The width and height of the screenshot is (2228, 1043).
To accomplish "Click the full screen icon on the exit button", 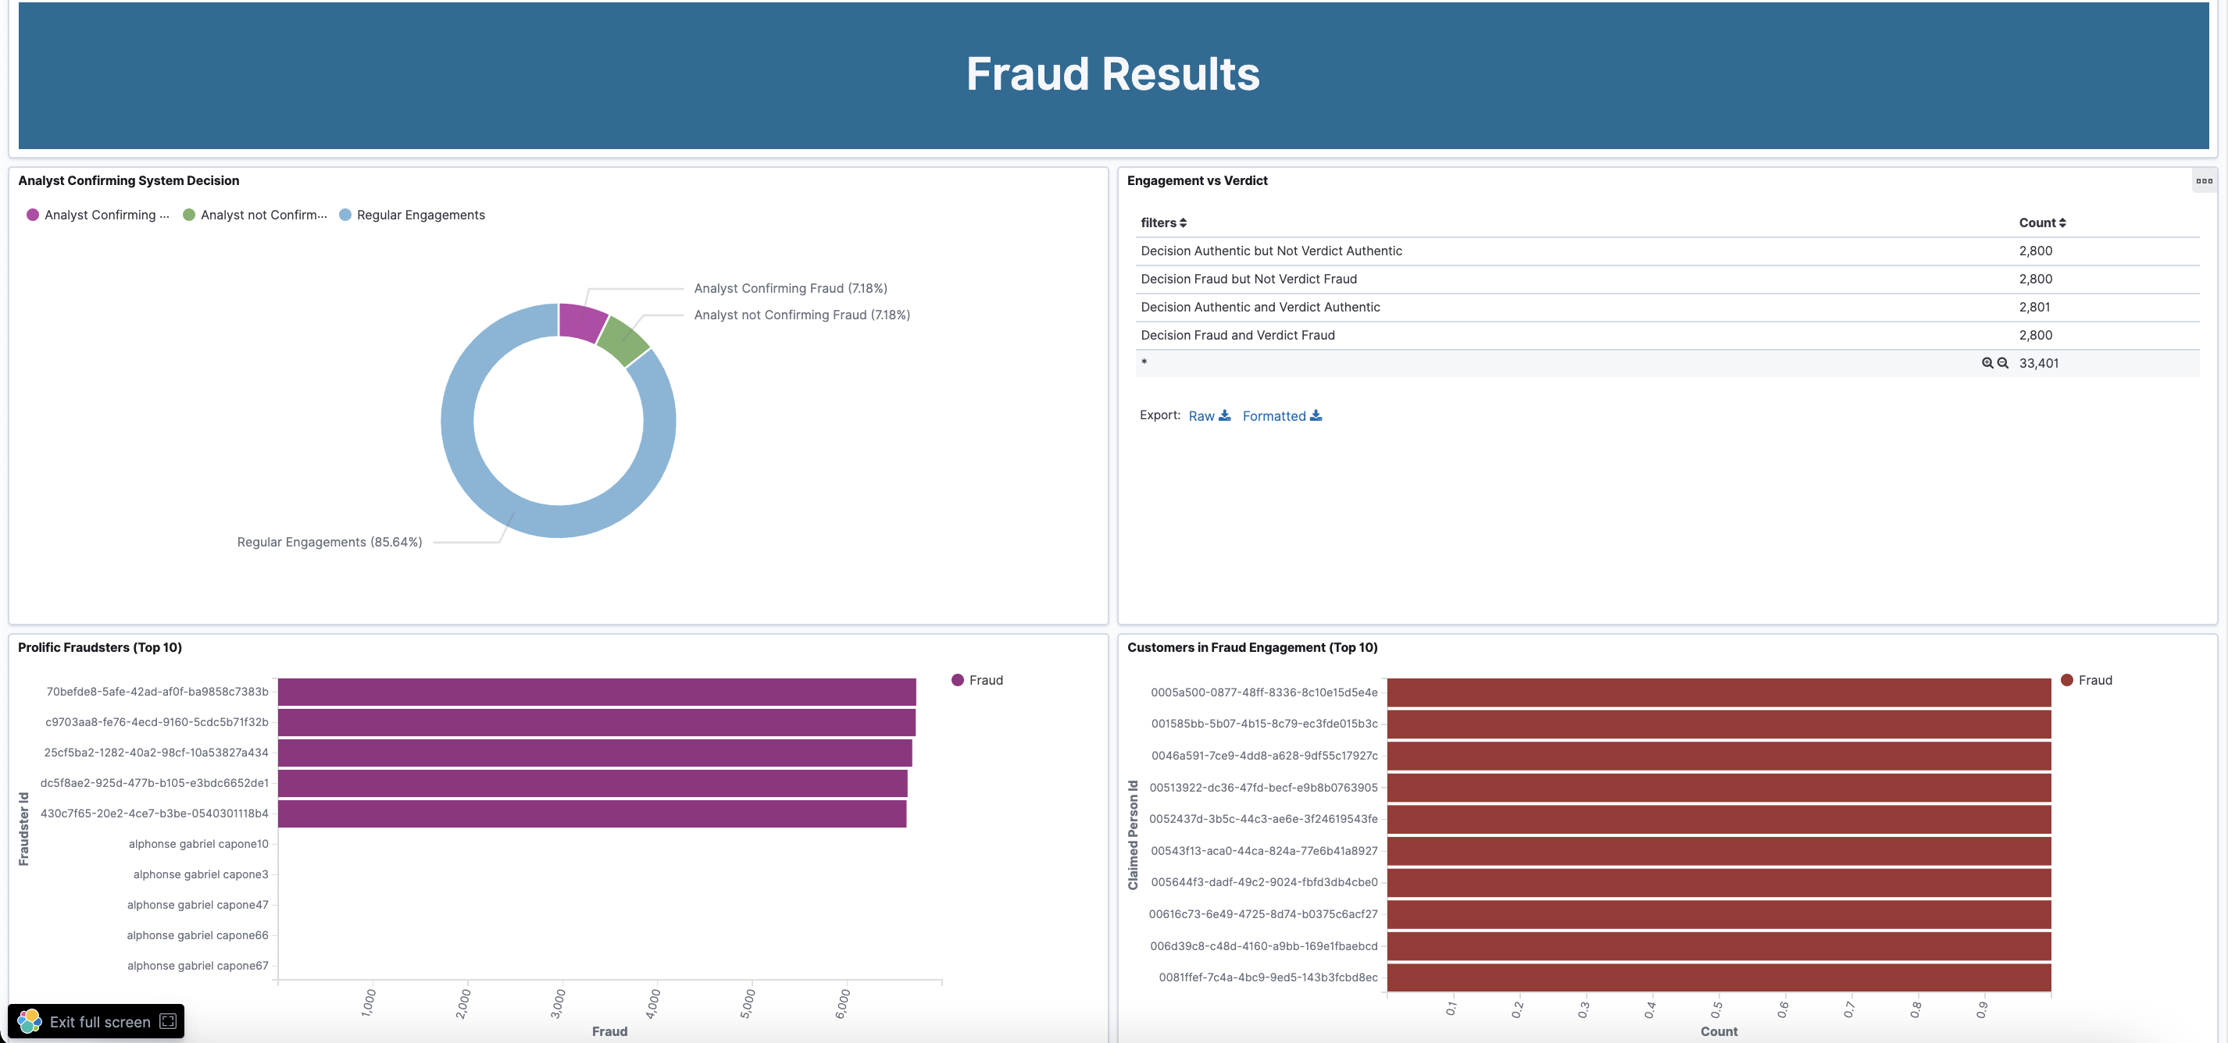I will click(x=168, y=1021).
